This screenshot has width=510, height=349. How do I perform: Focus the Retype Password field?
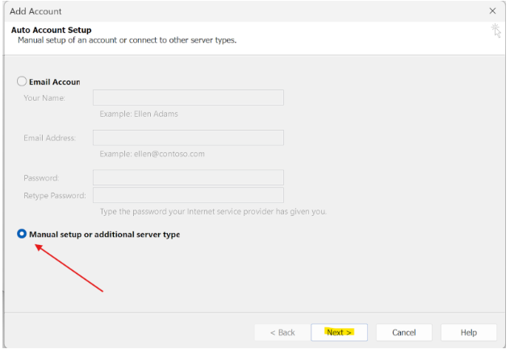(188, 195)
